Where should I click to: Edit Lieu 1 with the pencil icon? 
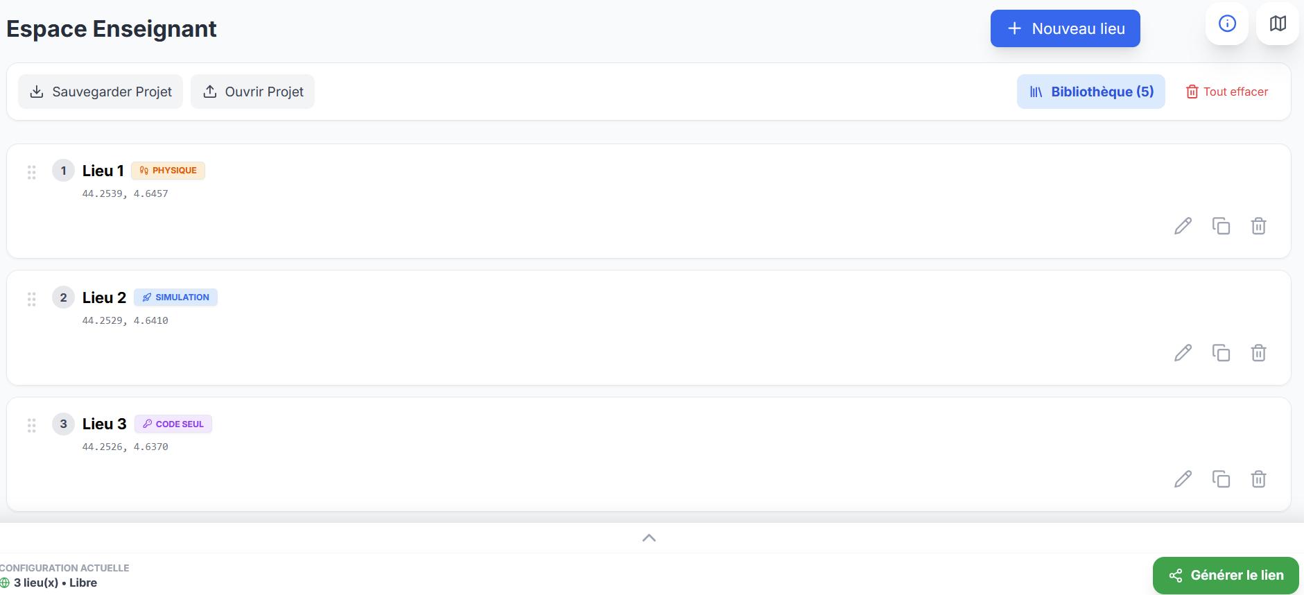coord(1183,226)
